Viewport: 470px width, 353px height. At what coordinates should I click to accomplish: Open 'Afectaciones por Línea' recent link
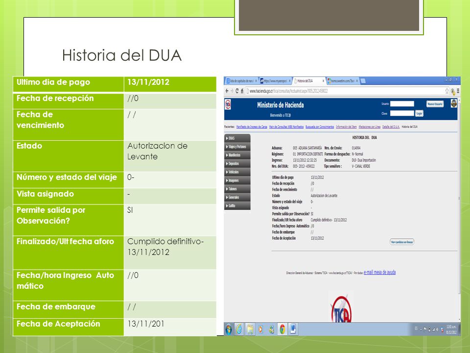369,126
